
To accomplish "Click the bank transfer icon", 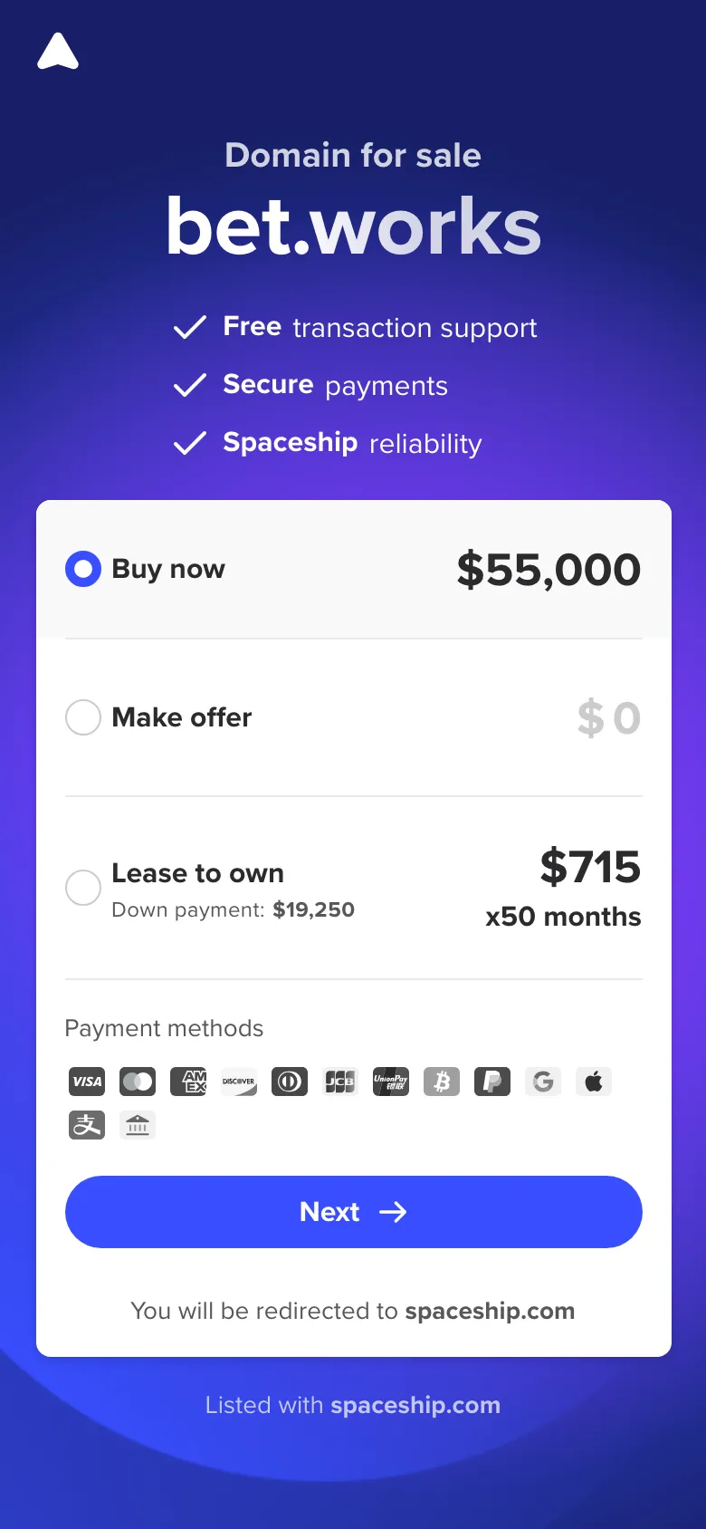I will coord(138,1125).
